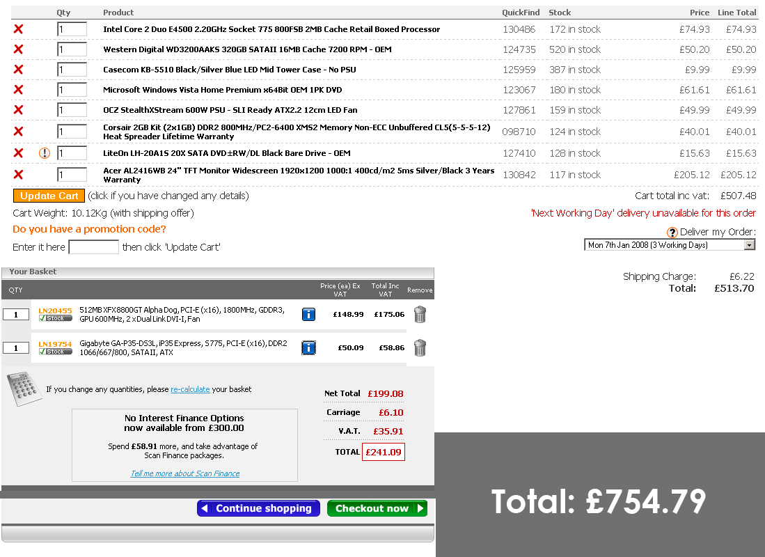The image size is (765, 557).
Task: Click quantity field for Windows Vista
Action: tap(72, 90)
